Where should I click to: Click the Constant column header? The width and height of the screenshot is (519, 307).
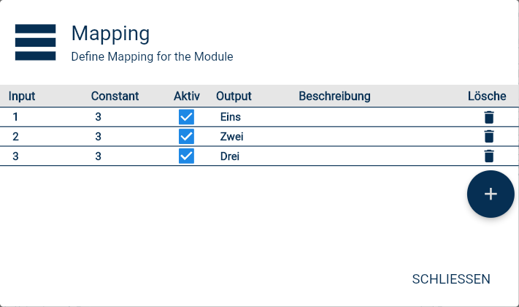(x=115, y=96)
